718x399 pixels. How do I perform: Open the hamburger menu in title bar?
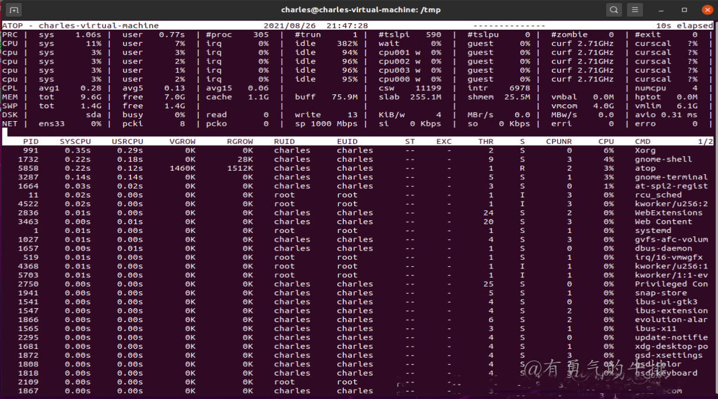pyautogui.click(x=635, y=10)
